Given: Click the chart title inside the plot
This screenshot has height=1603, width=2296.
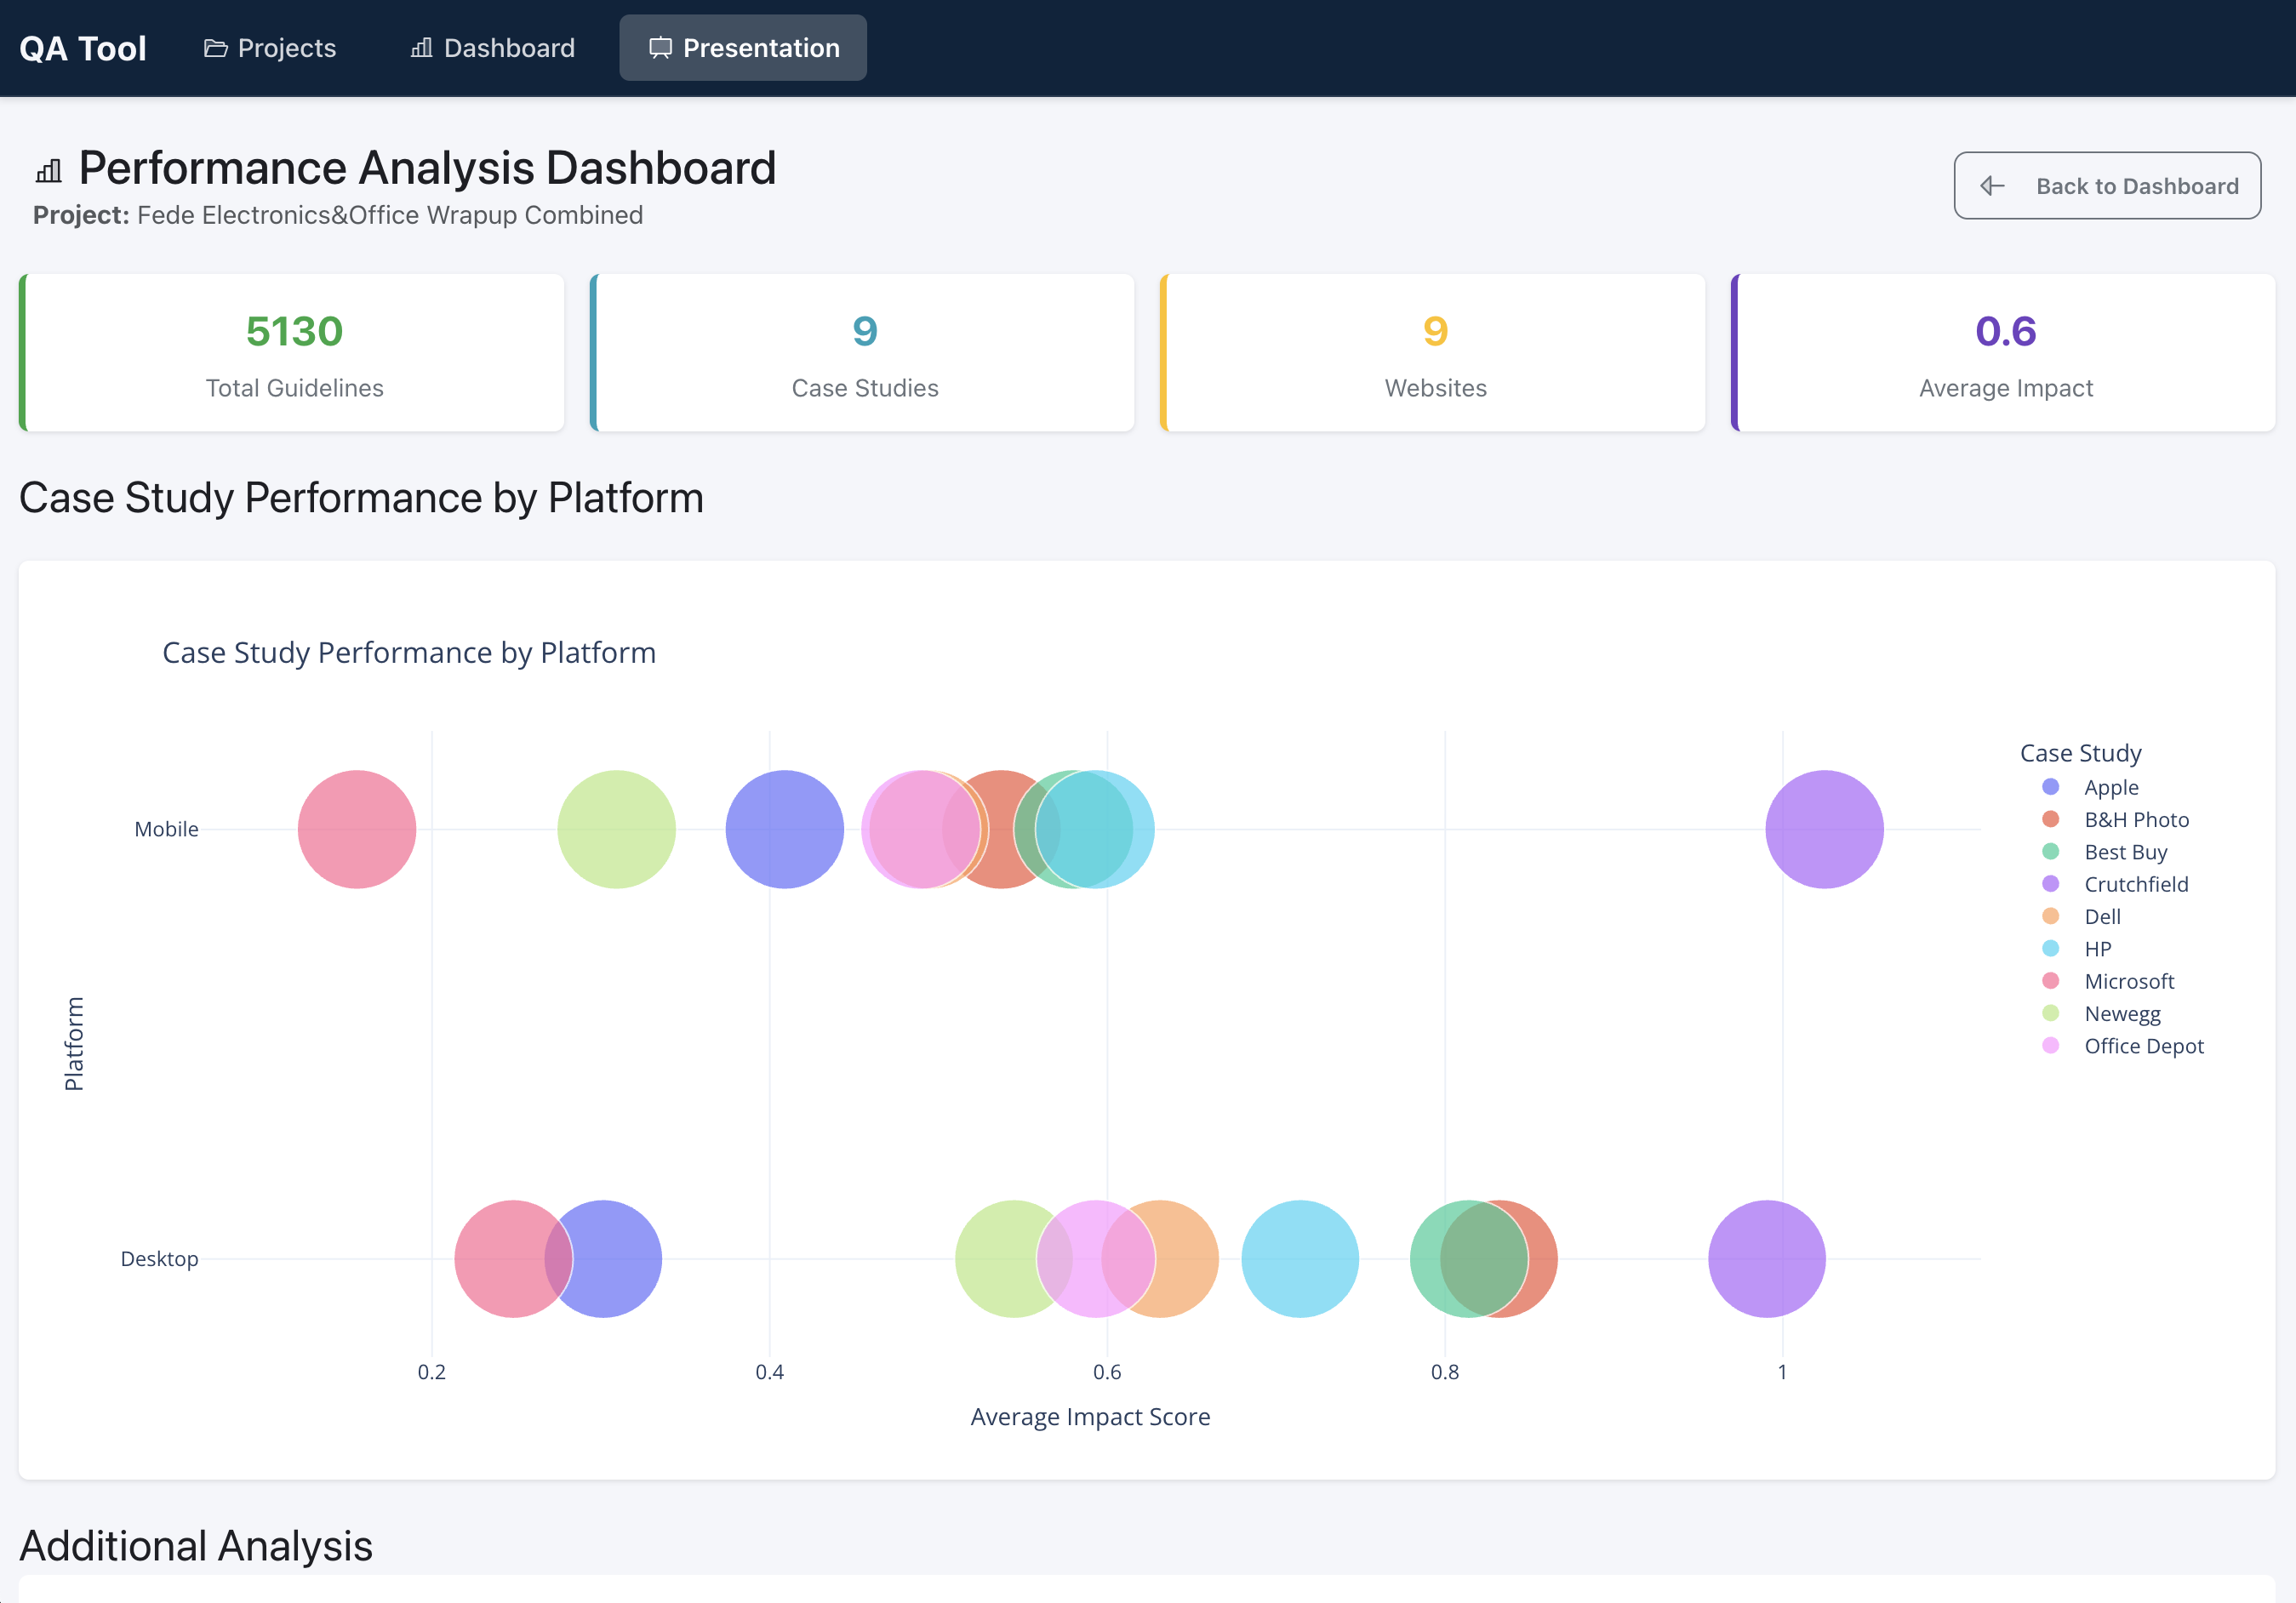Looking at the screenshot, I should click(409, 652).
